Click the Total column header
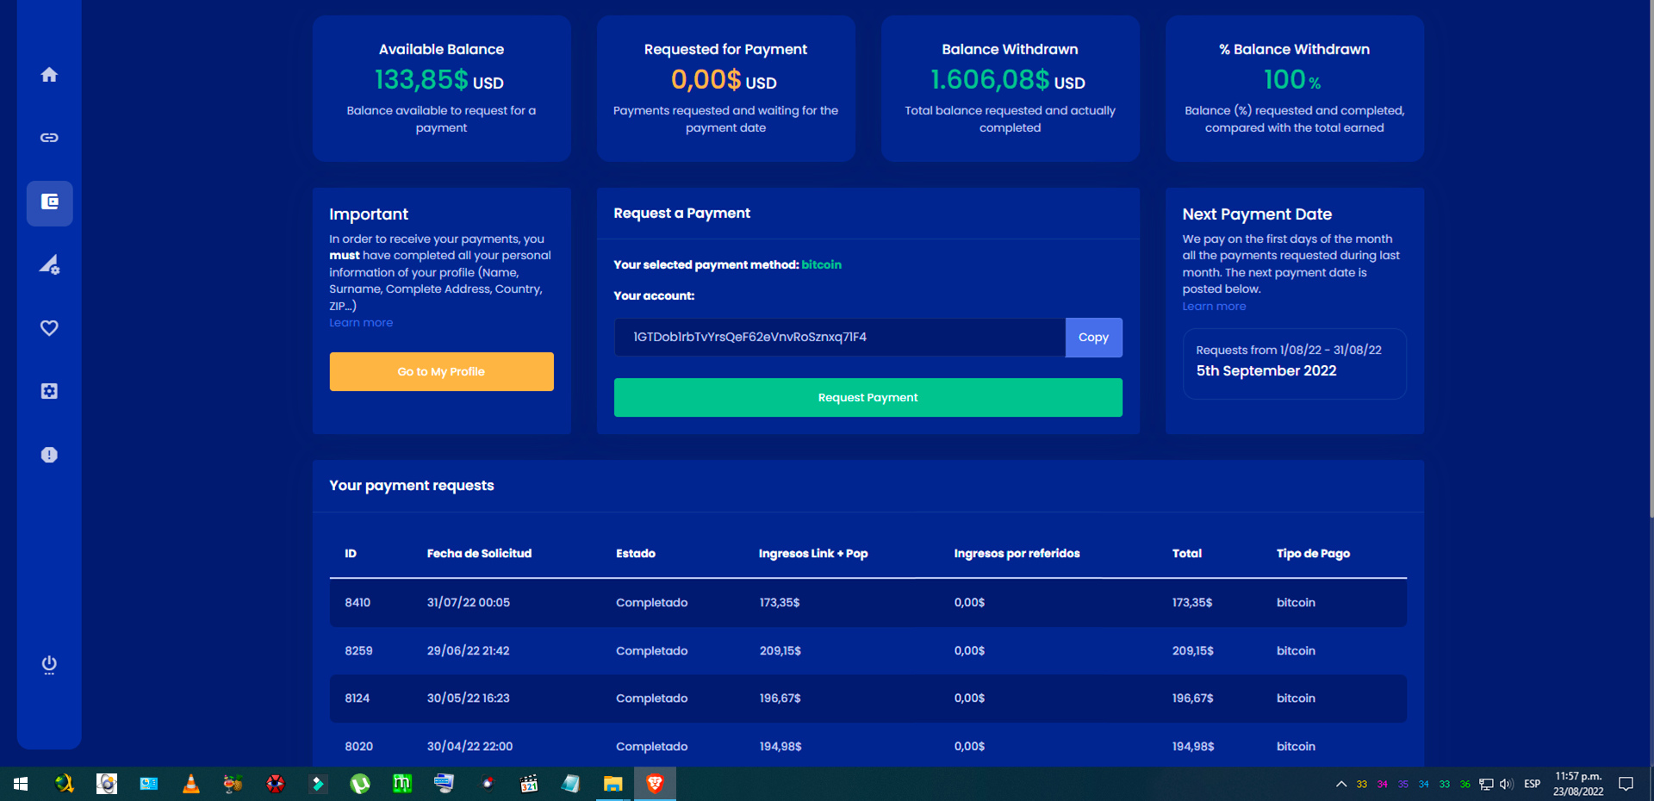1654x801 pixels. pos(1186,554)
